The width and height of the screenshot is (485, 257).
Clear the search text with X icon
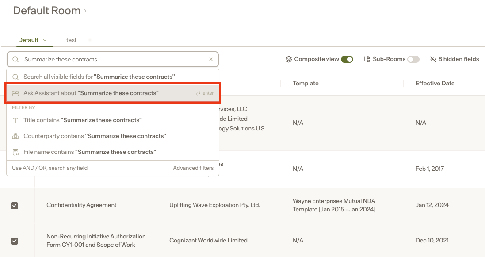point(210,59)
